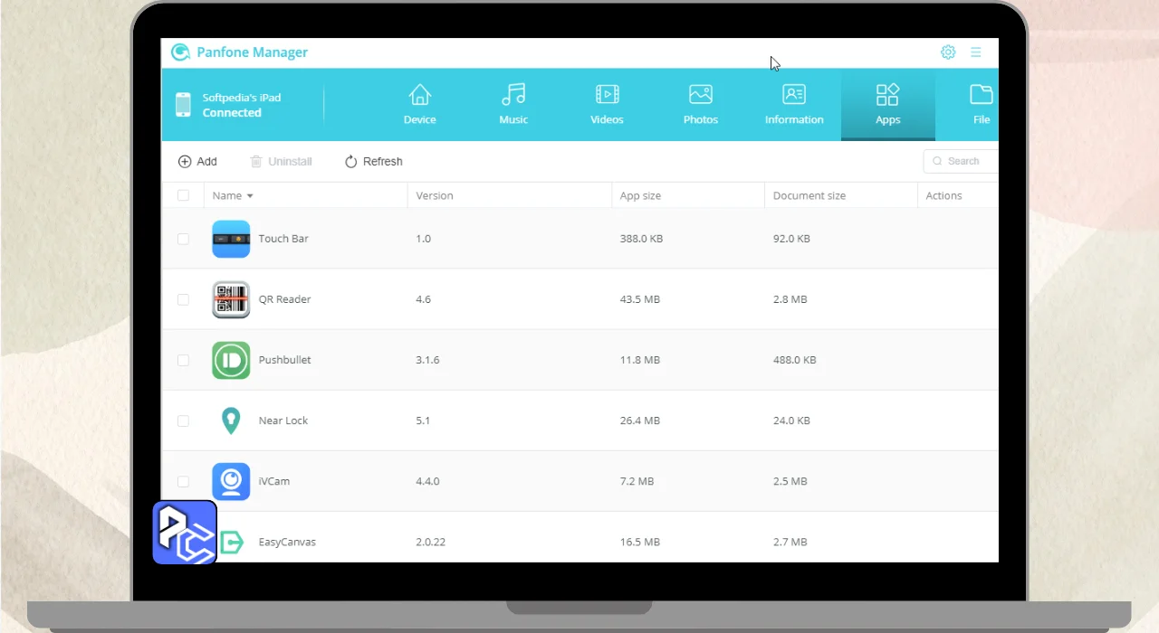
Task: Click the EasyCanvas app icon
Action: click(233, 542)
